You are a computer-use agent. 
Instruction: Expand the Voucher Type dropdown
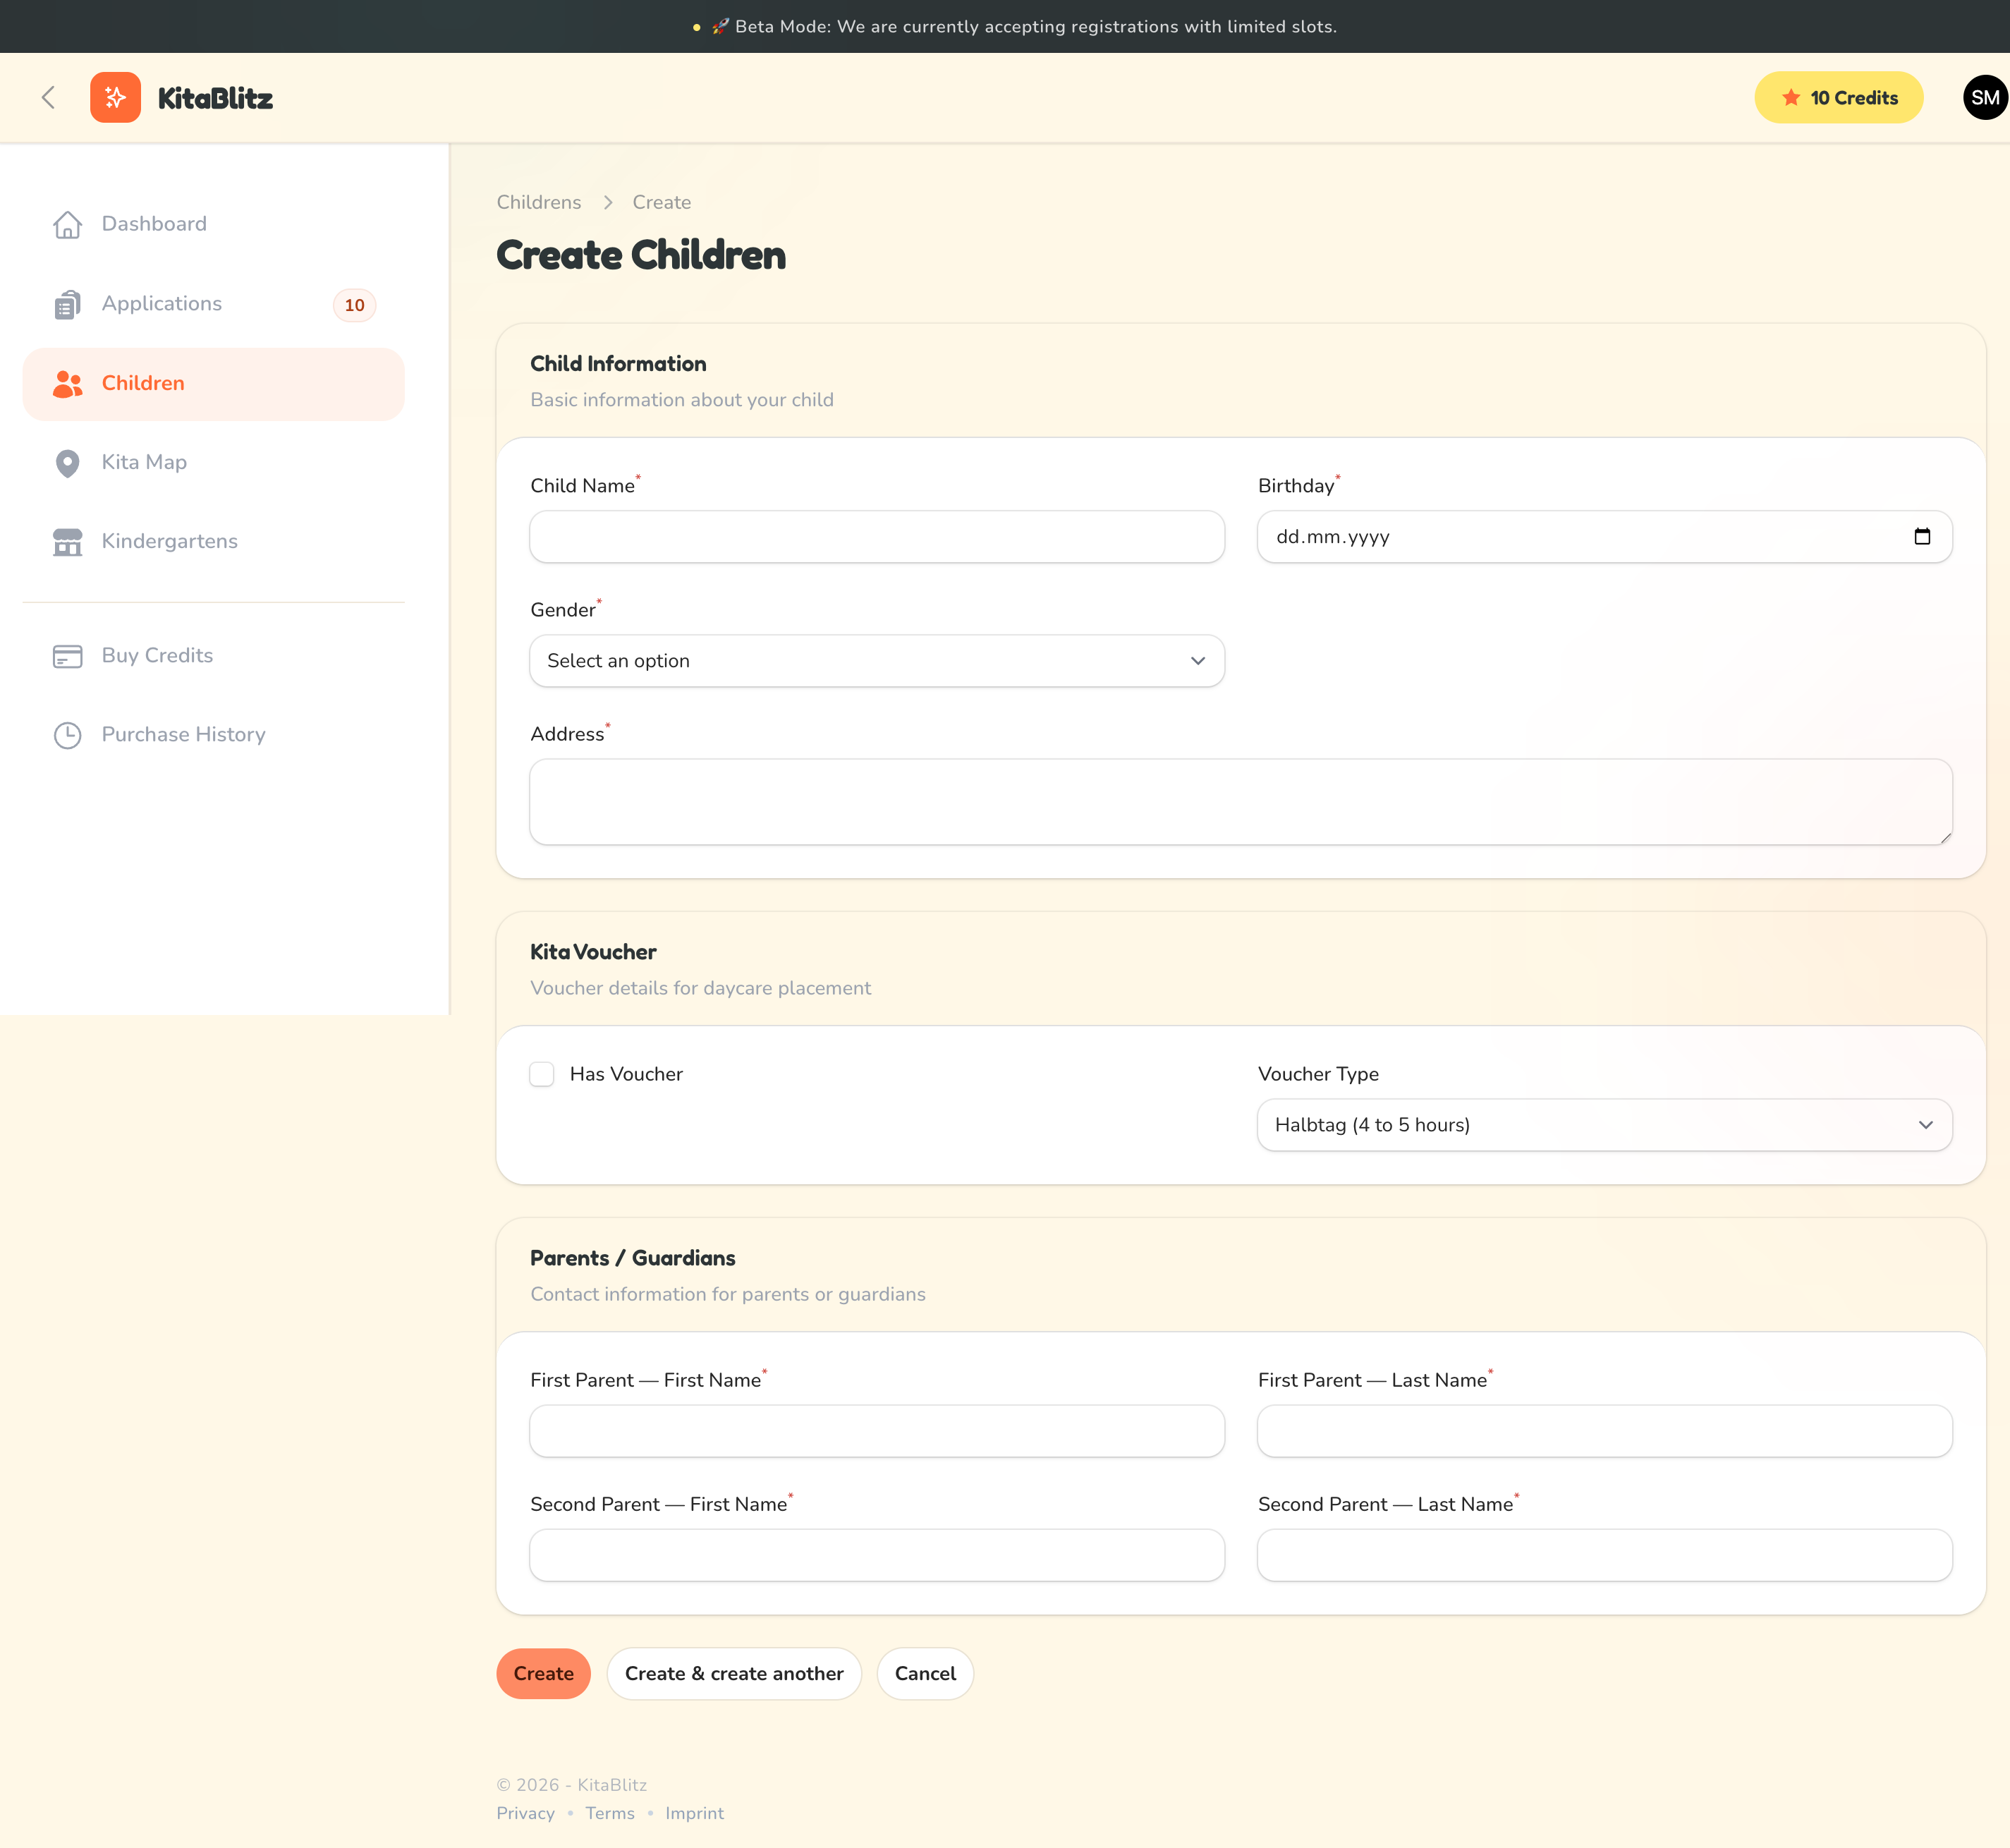[1604, 1125]
